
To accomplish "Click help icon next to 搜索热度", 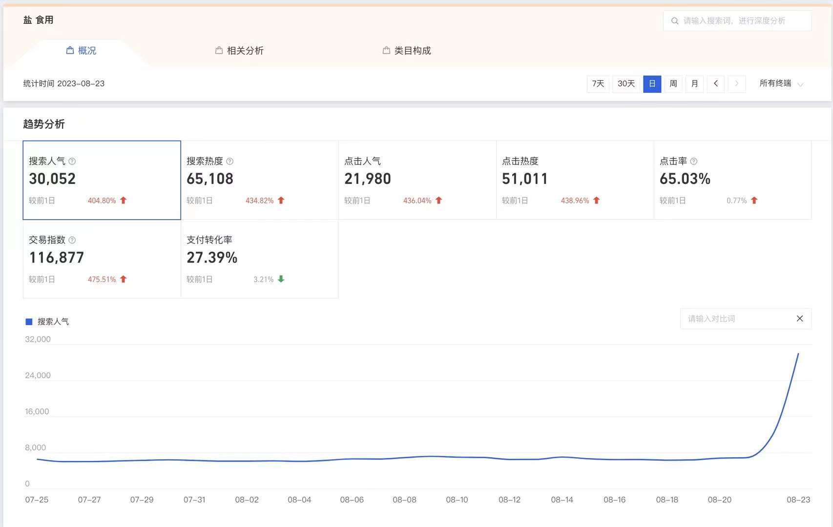I will pyautogui.click(x=230, y=162).
